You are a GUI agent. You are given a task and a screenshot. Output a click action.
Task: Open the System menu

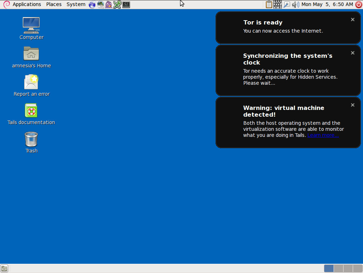(76, 4)
